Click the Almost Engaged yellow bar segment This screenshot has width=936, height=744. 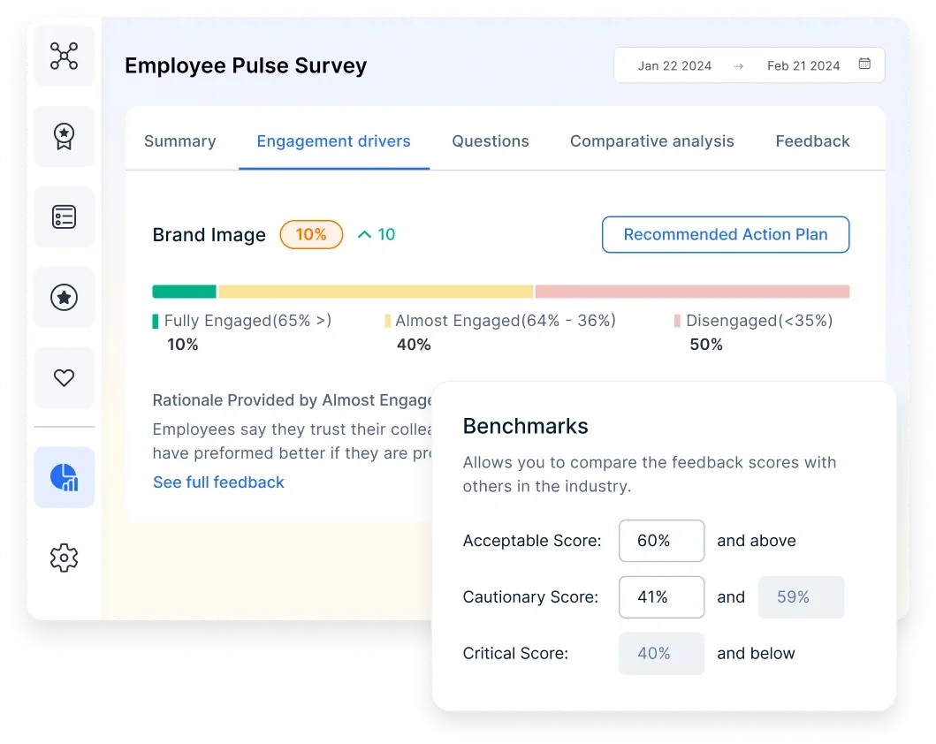[375, 291]
